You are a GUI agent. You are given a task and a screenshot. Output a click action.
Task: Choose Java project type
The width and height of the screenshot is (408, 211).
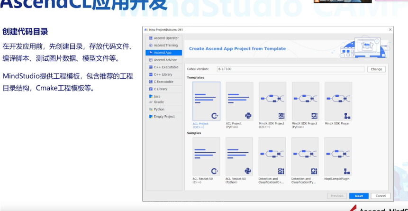pyautogui.click(x=163, y=96)
